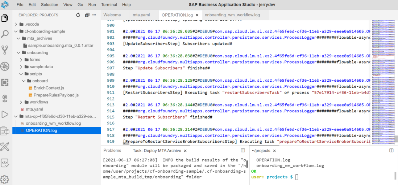The height and width of the screenshot is (185, 398).
Task: Switch to the Welcome tab
Action: 112,15
